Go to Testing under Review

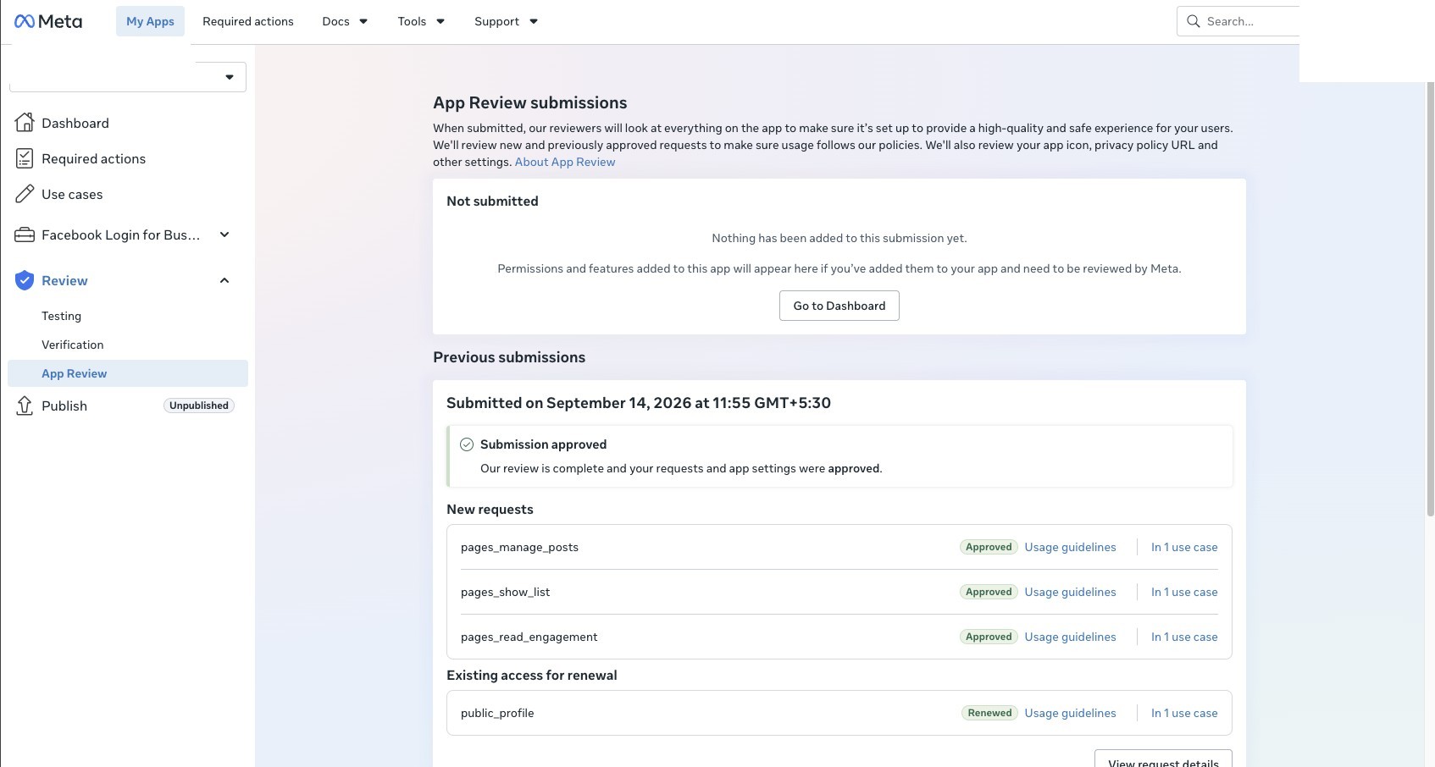[61, 316]
